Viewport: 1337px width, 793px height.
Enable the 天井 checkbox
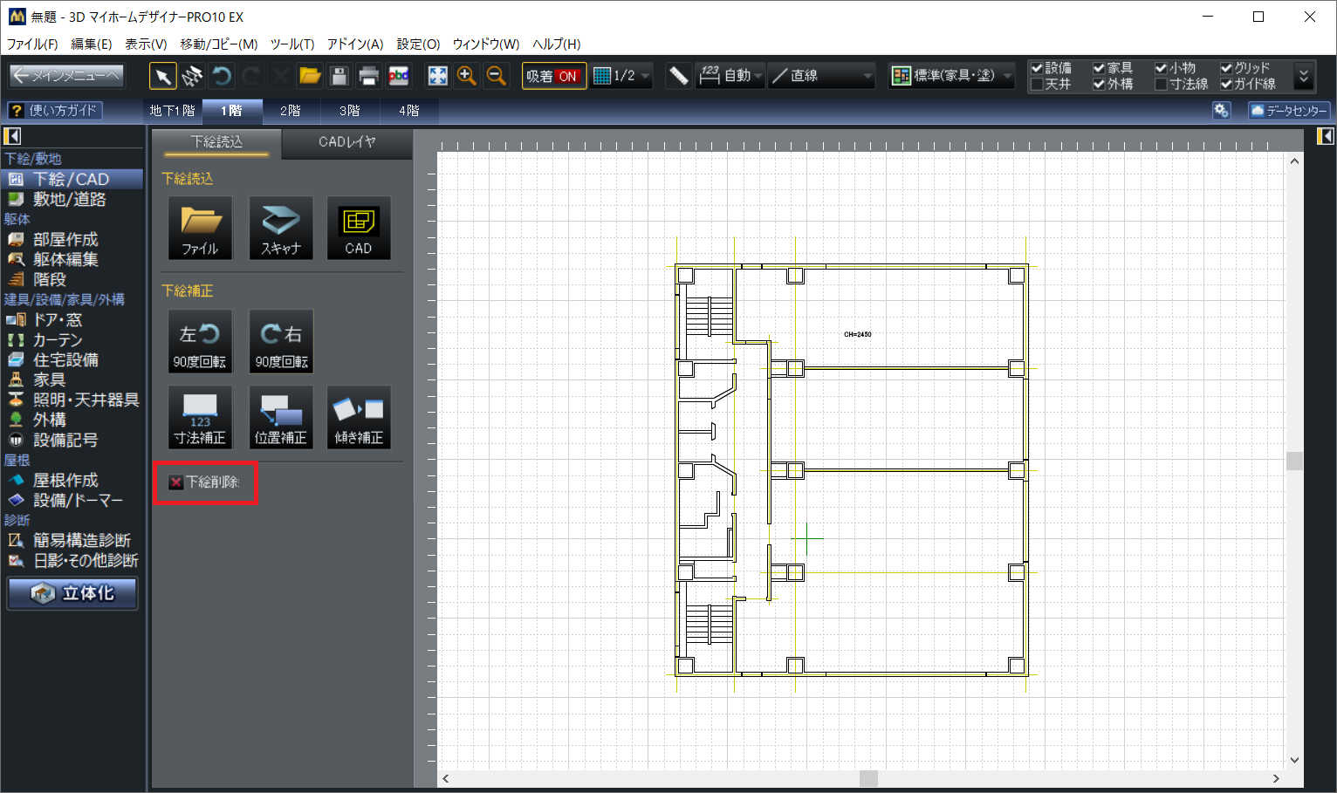click(1038, 85)
